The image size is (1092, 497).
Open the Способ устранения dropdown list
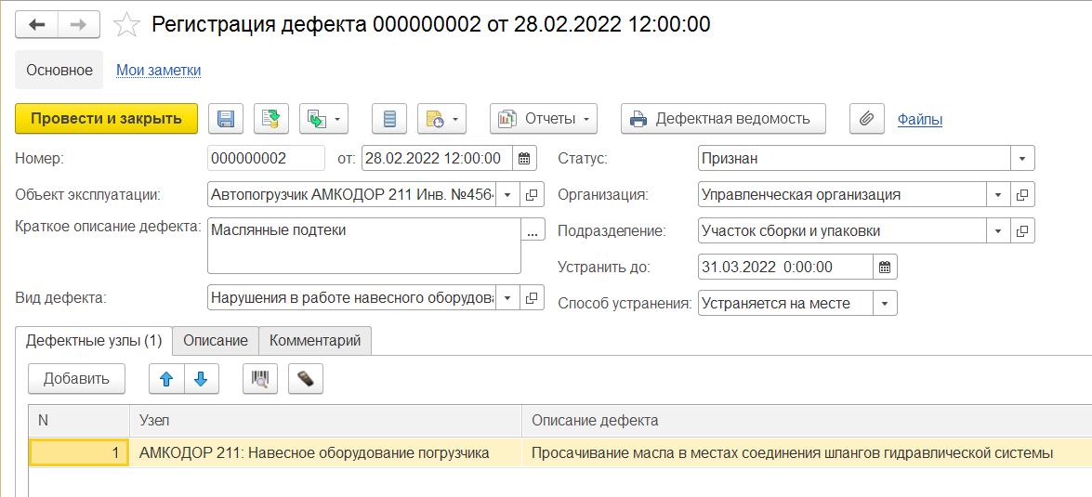885,303
